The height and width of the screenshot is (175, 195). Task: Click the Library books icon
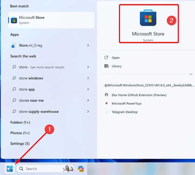[106, 66]
